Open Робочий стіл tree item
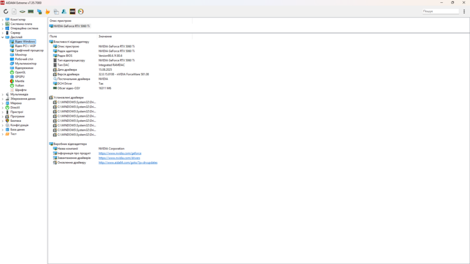470x264 pixels. pyautogui.click(x=24, y=59)
